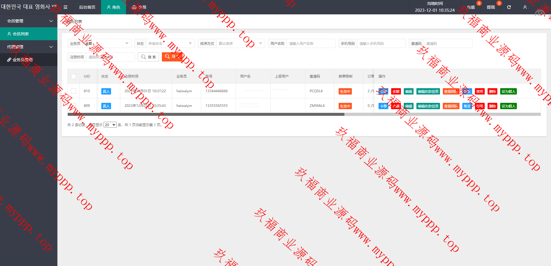Open the 业务员 salesperson dropdown

pos(107,44)
